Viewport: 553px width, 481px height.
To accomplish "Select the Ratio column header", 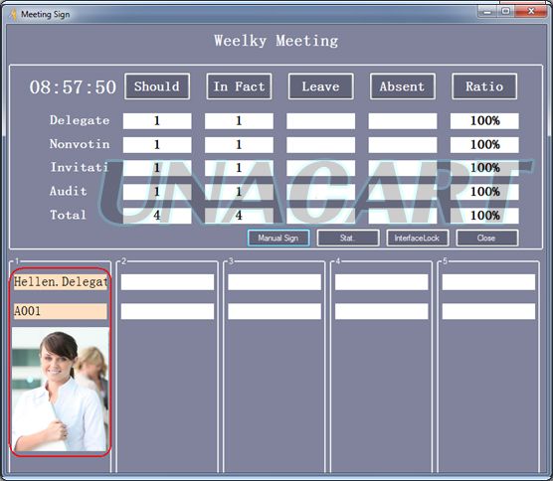I will tap(484, 86).
